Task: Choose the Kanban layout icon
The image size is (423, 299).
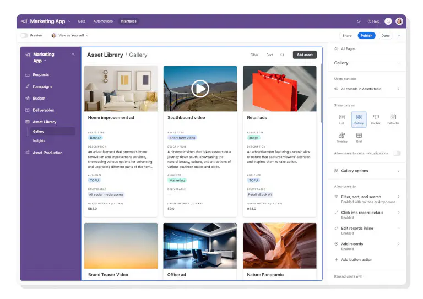Action: (376, 119)
